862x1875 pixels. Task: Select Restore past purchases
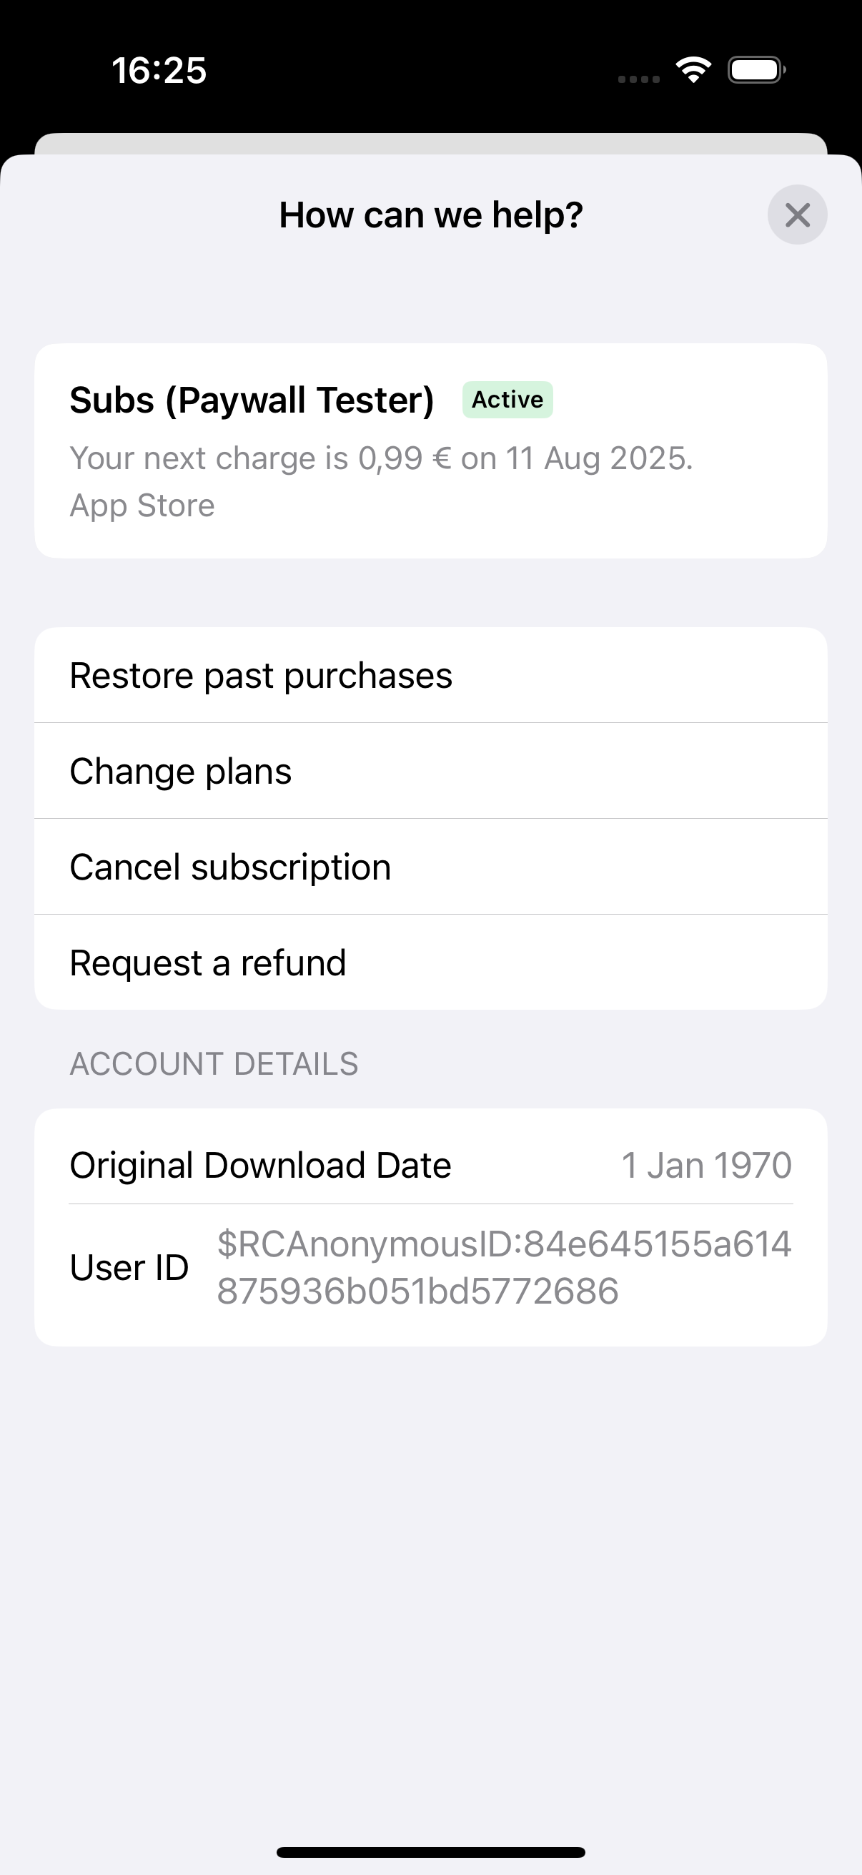coord(260,674)
